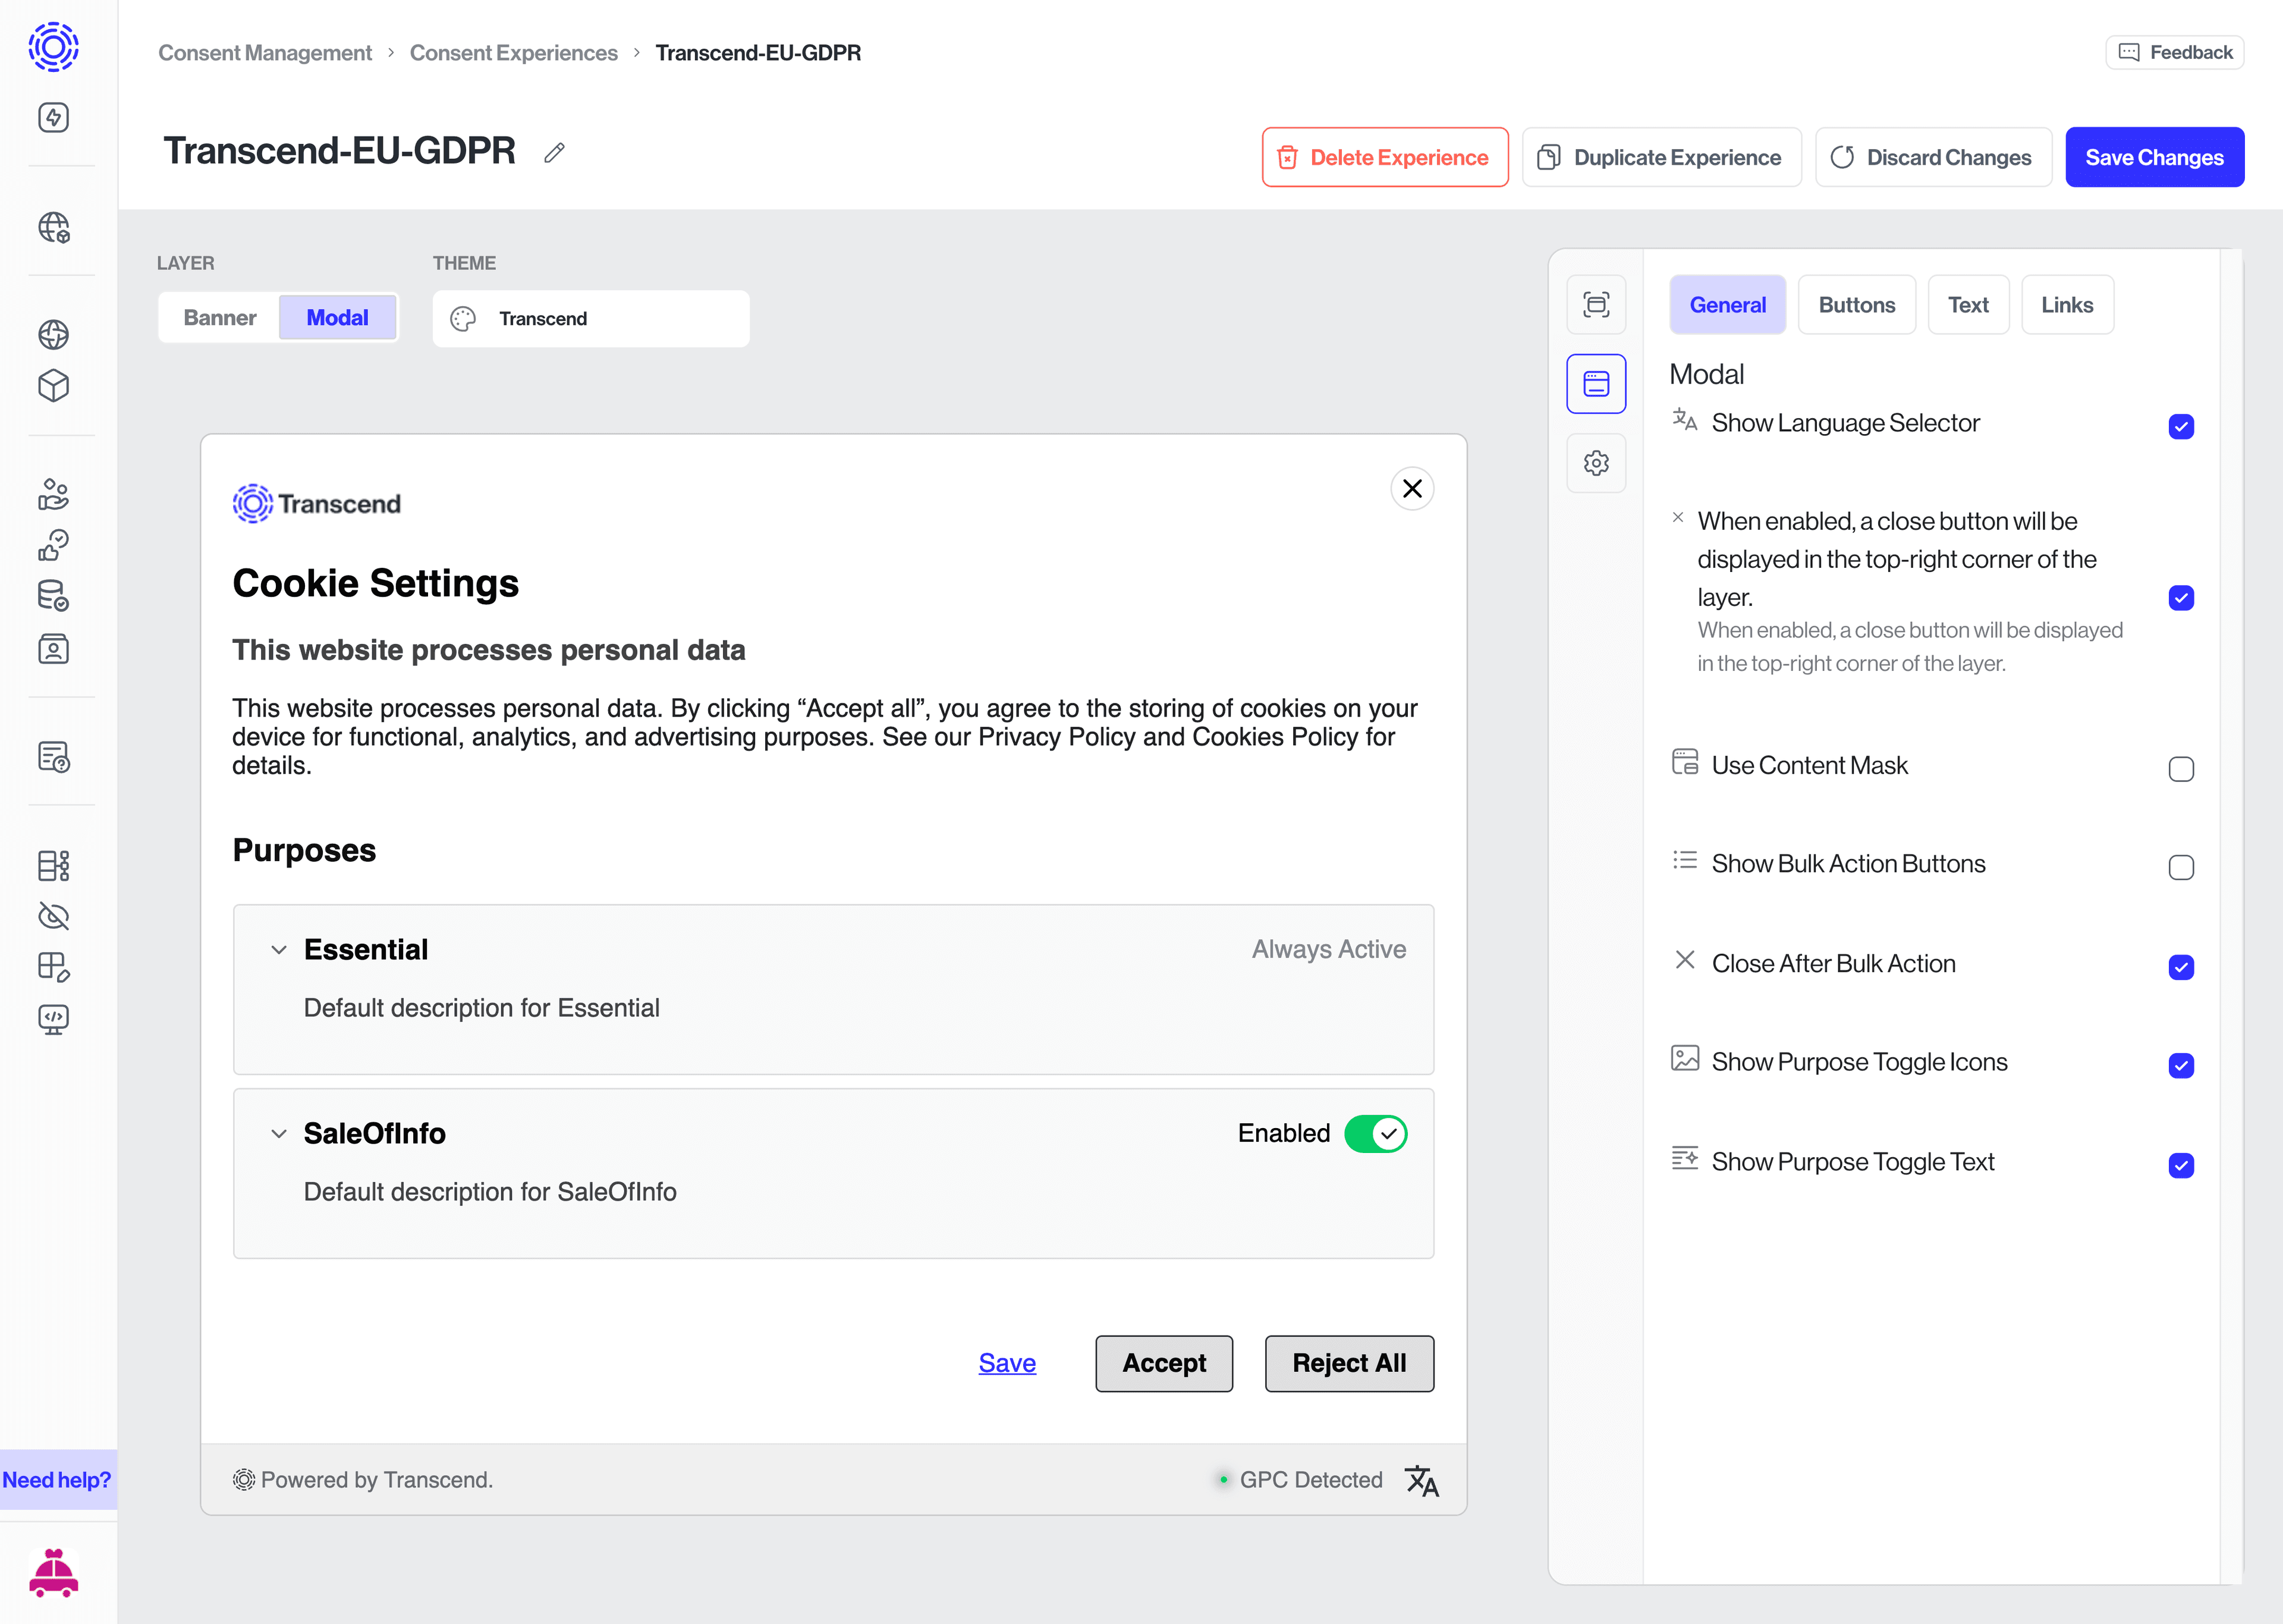Viewport: 2283px width, 1624px height.
Task: Click the Reject All button in the modal
Action: pos(1350,1363)
